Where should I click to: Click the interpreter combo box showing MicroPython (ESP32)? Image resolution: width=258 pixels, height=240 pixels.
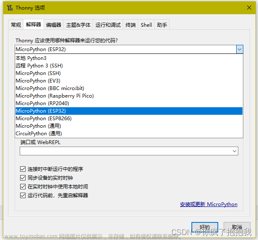click(x=129, y=49)
